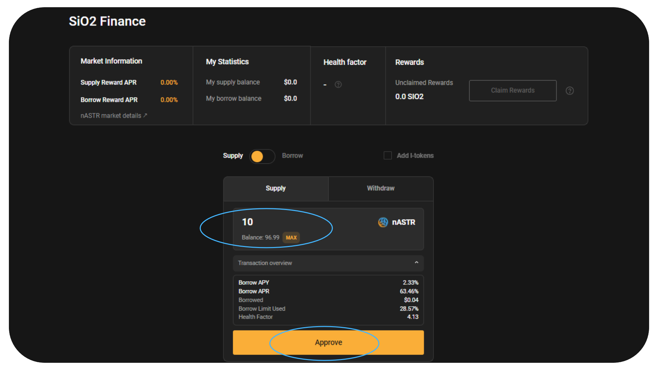Click the nASTR token name label
This screenshot has width=658, height=370.
click(x=403, y=222)
